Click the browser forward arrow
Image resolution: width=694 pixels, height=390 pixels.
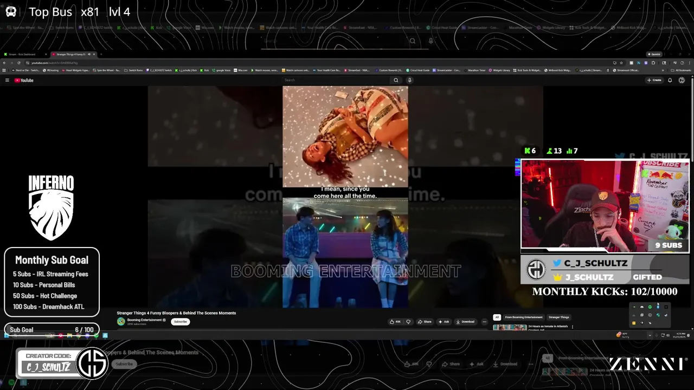(11, 63)
